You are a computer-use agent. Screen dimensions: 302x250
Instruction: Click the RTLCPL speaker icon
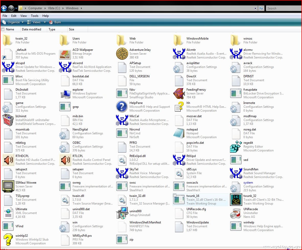[x=65, y=160]
